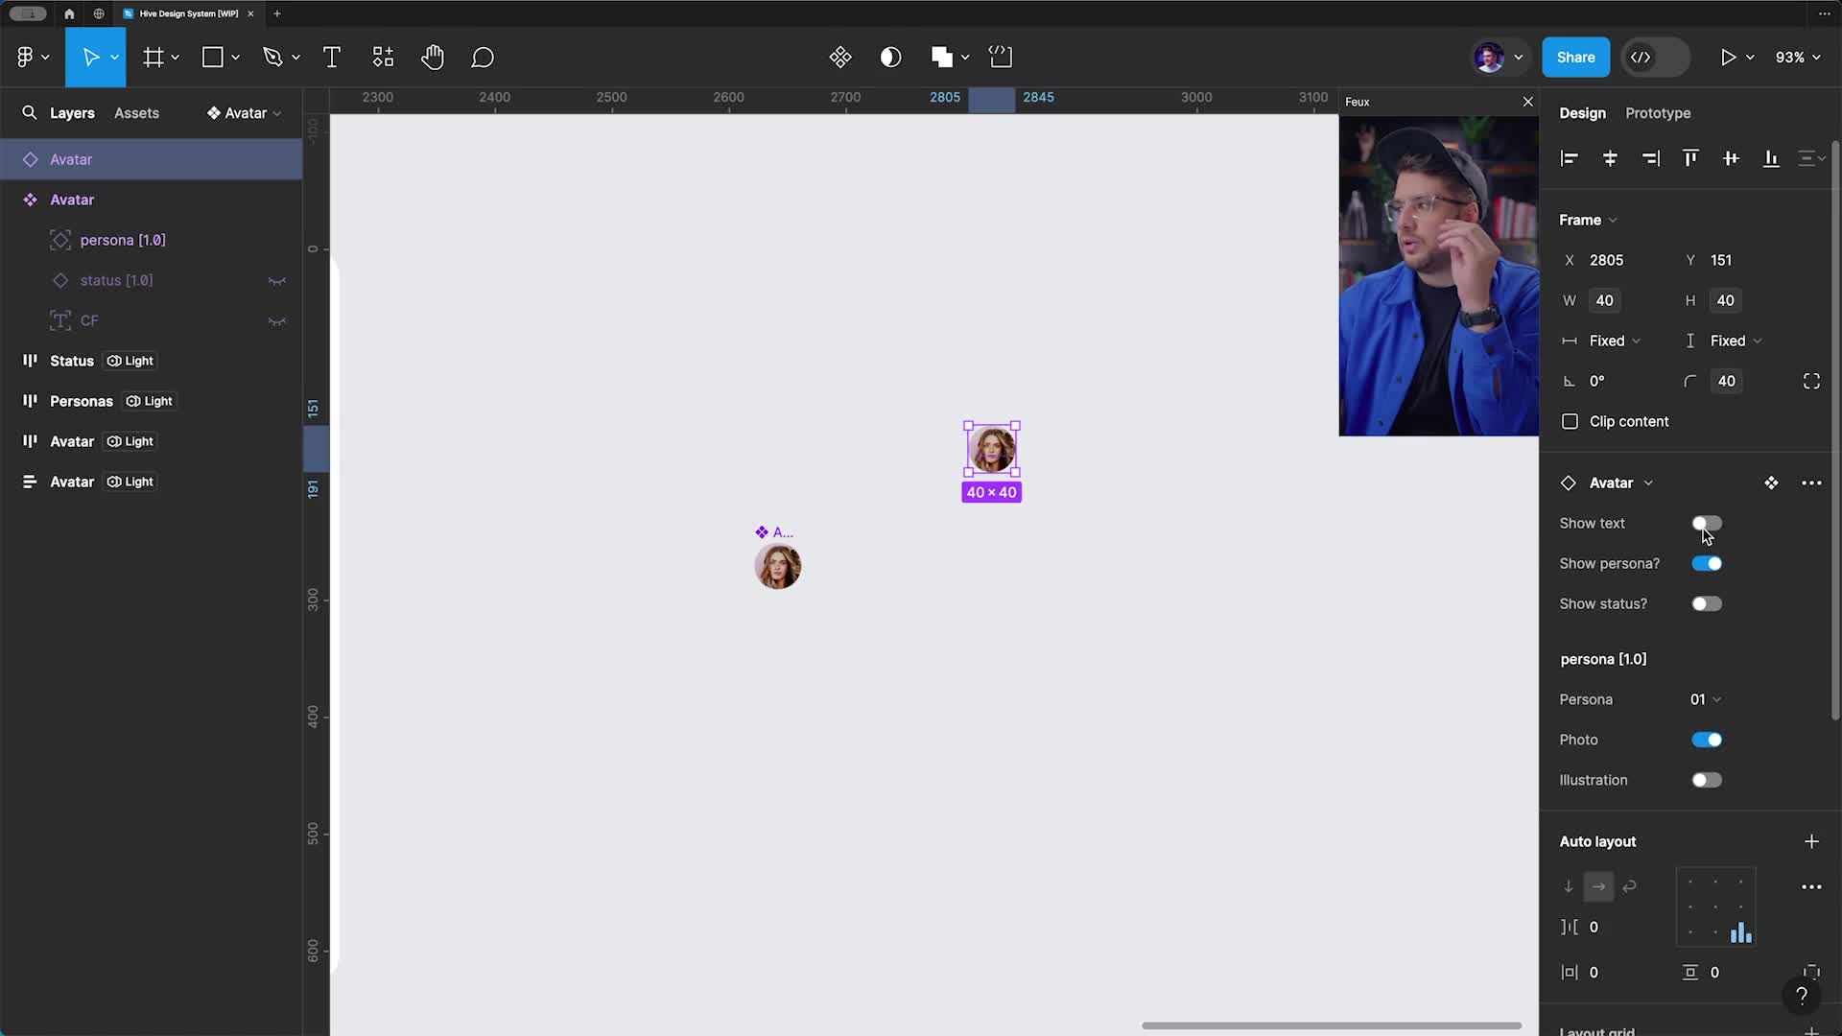Select the Rectangle shape tool
This screenshot has height=1036, width=1842.
coord(212,58)
